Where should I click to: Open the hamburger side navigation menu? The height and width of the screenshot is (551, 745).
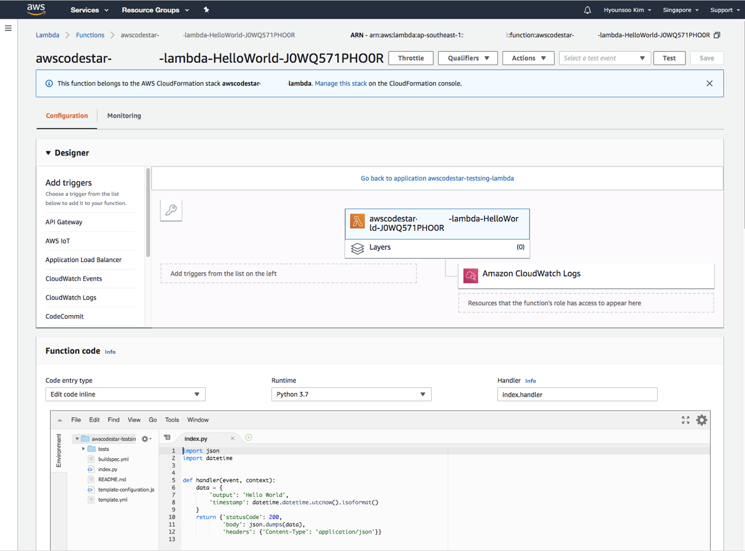(8, 28)
